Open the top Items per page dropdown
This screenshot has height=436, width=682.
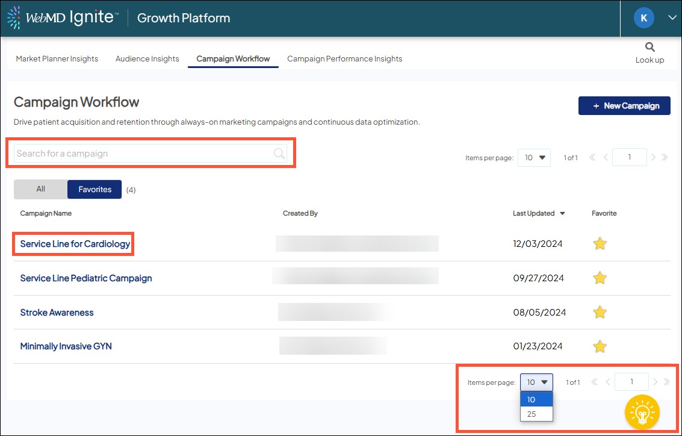coord(534,158)
